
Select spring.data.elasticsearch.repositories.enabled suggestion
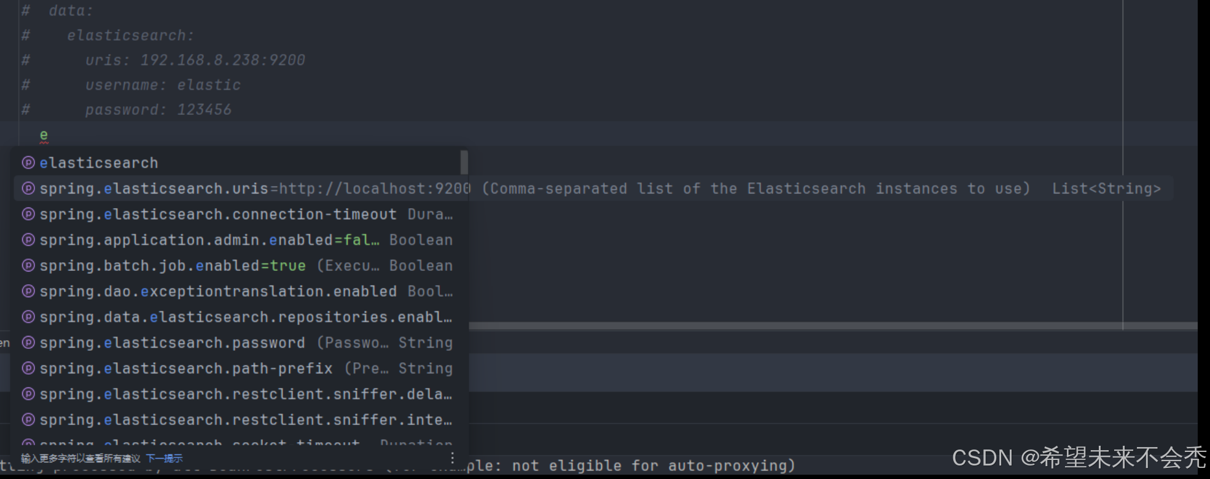tap(240, 317)
